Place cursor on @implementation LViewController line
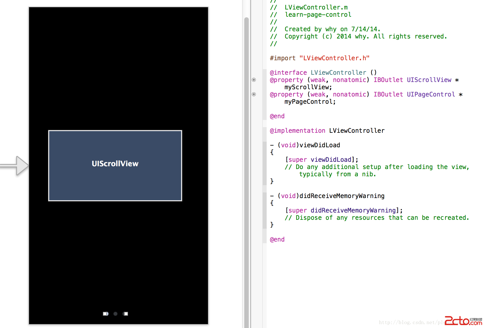This screenshot has height=328, width=483. (327, 131)
